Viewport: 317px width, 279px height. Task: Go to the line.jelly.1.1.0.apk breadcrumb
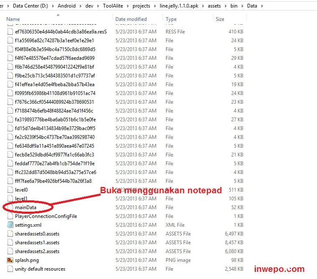pos(179,6)
